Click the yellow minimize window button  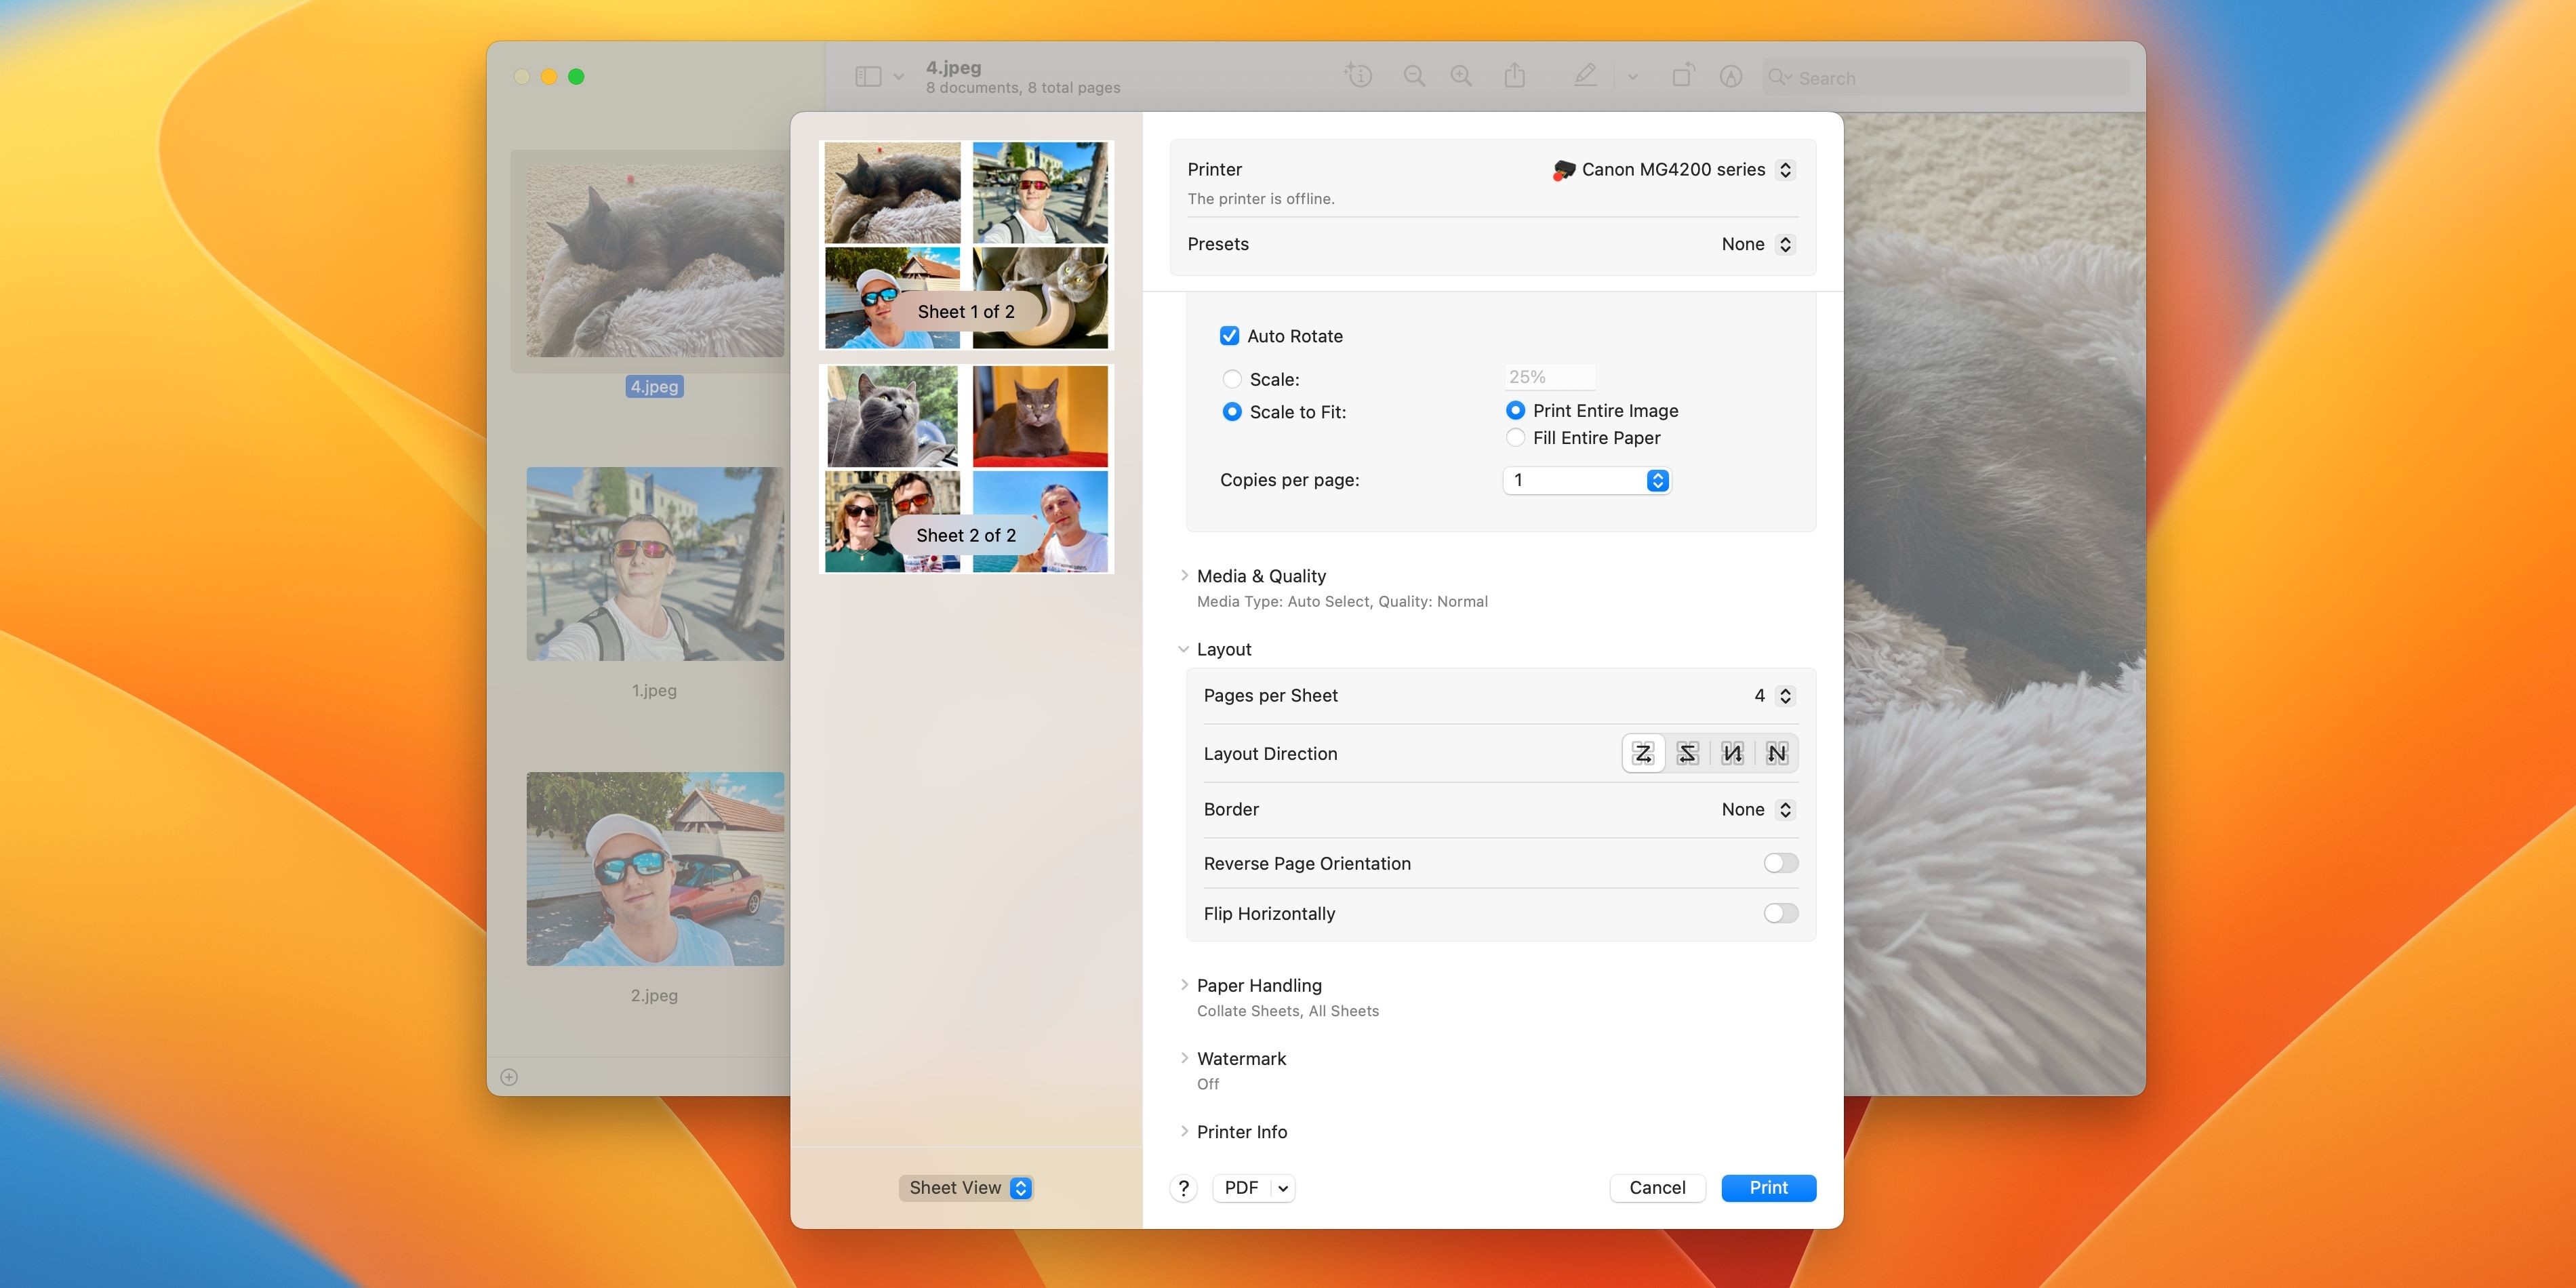tap(549, 77)
